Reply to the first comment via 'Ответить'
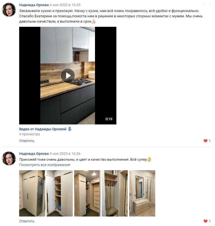This screenshot has width=215, height=226. click(27, 141)
